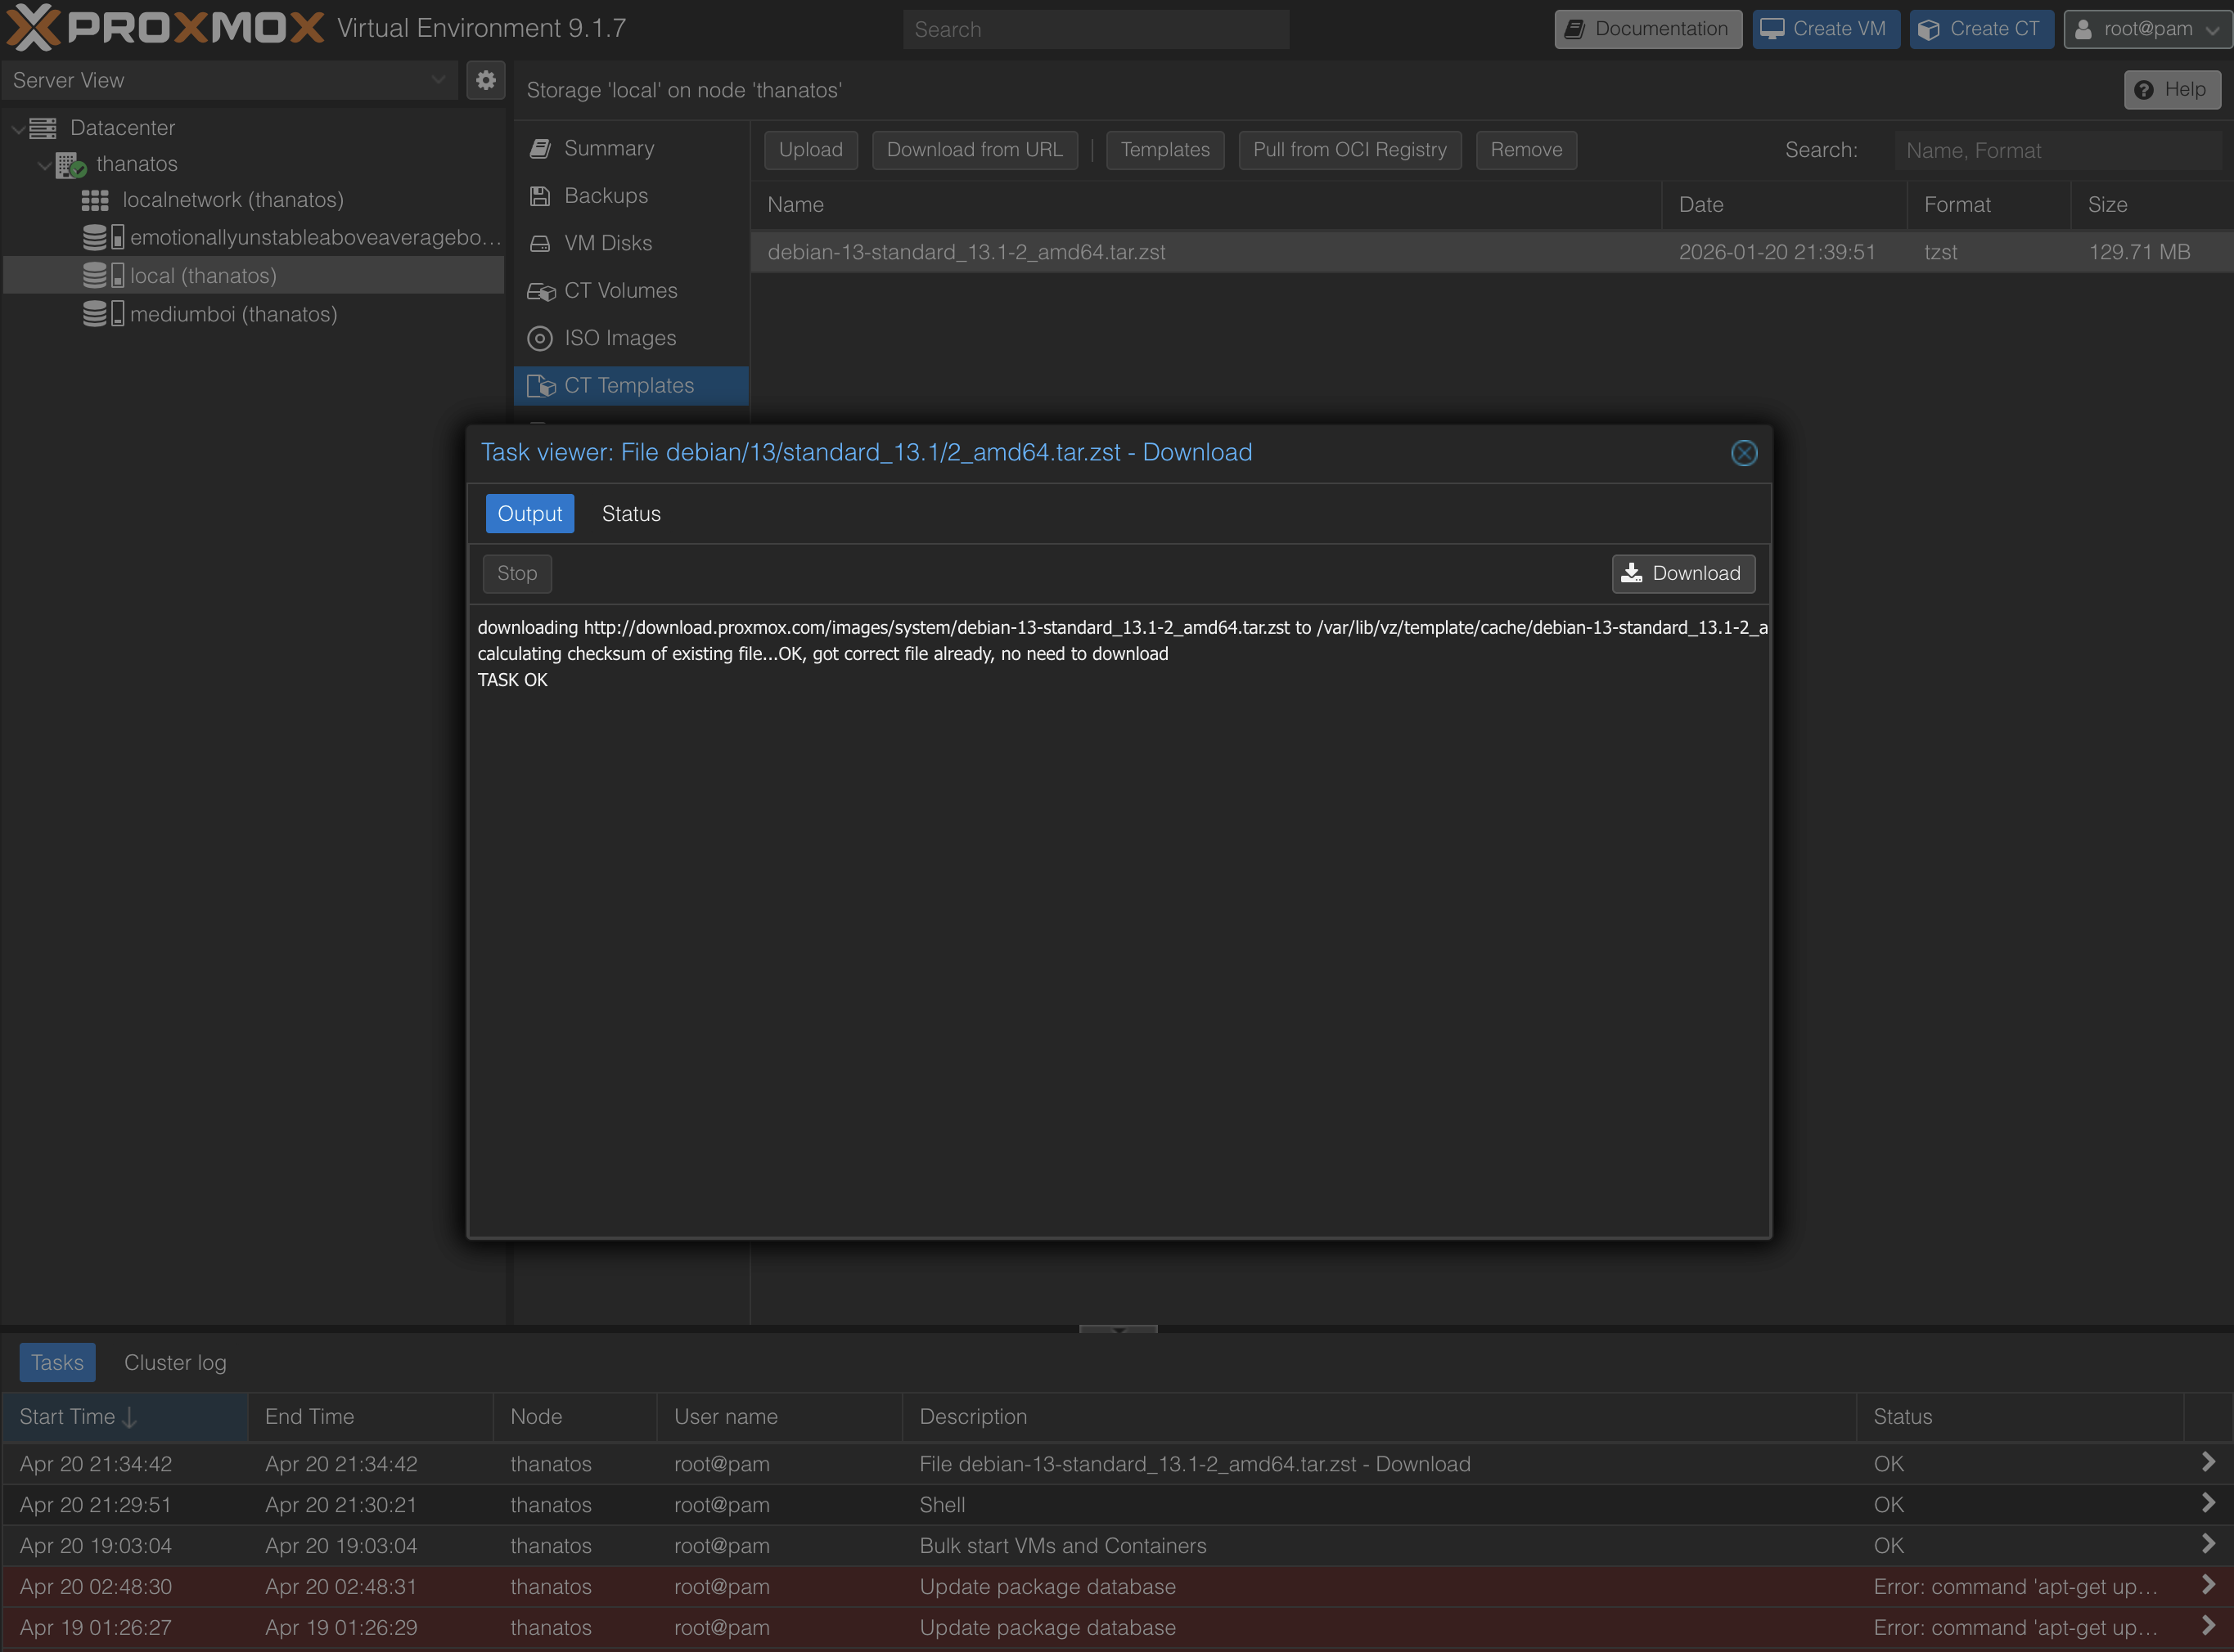Click the Create CT button
Screen dimensions: 2234x1652
(1981, 29)
